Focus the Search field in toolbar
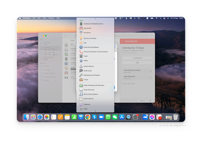Viewport: 202px width, 143px height. coord(131,36)
